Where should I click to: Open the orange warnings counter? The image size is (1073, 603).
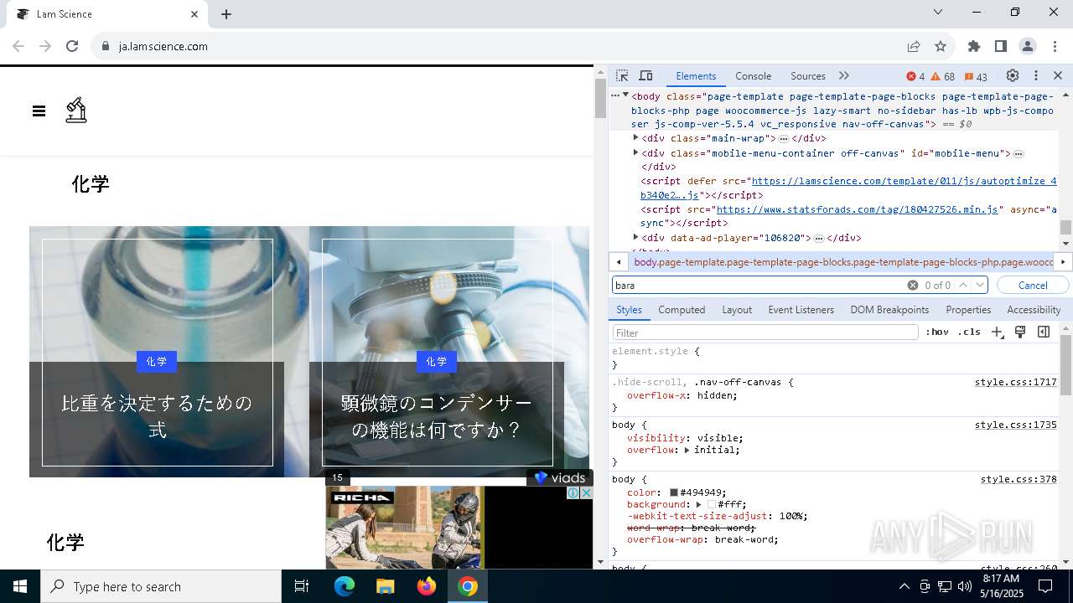(x=942, y=76)
